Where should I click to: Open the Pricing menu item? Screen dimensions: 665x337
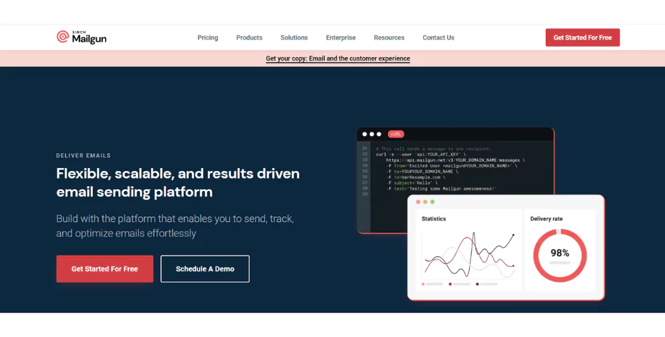click(x=208, y=38)
